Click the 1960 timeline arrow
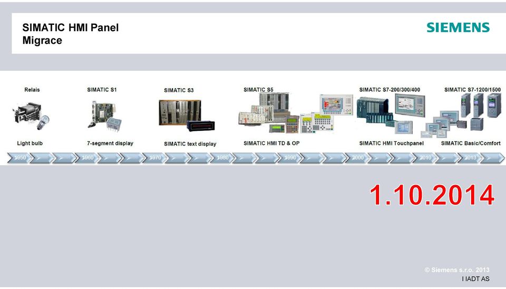Viewport: 506px width, 289px height. coord(87,158)
